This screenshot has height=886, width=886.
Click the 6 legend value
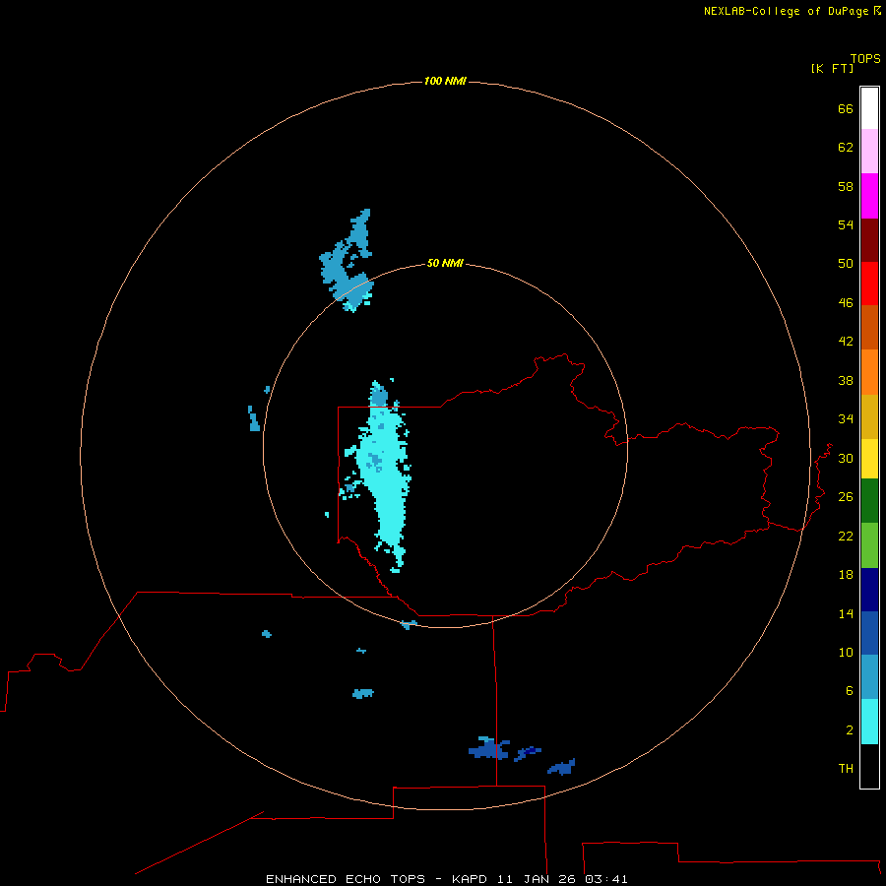tap(850, 691)
